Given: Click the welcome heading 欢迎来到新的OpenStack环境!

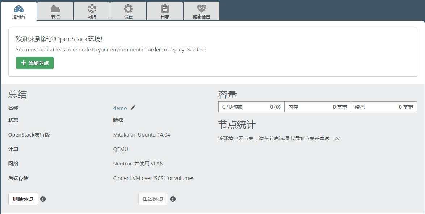Looking at the screenshot, I should pos(59,39).
